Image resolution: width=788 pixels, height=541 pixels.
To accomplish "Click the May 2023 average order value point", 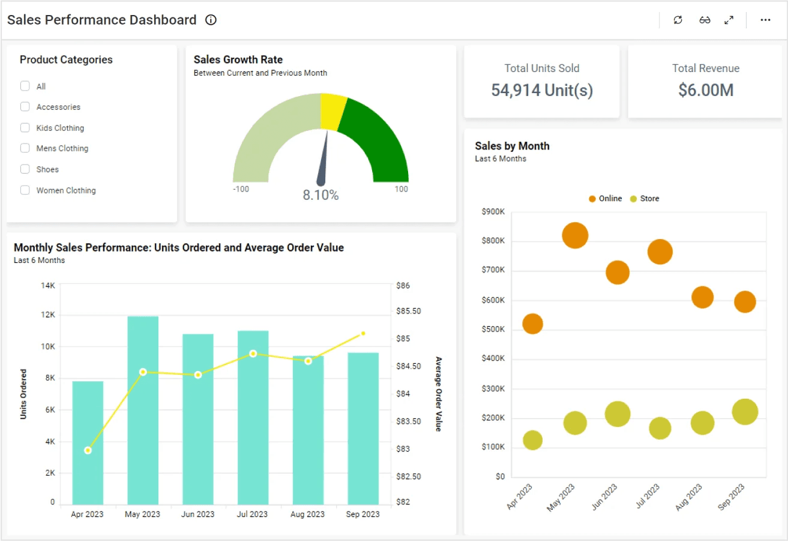I will click(x=143, y=372).
